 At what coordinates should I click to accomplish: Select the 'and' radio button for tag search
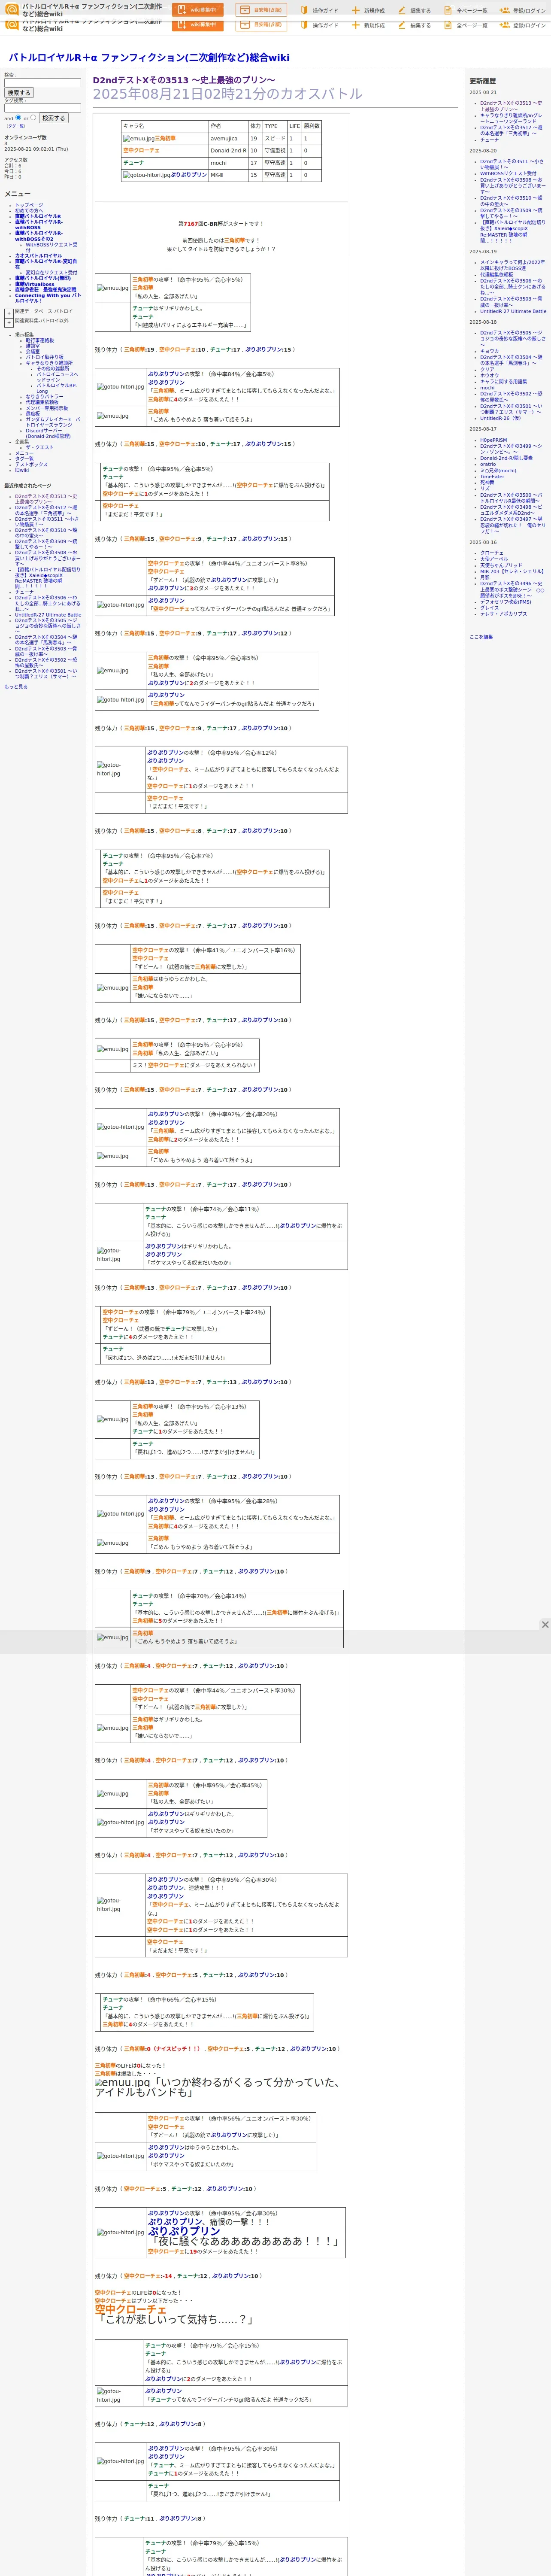(18, 118)
